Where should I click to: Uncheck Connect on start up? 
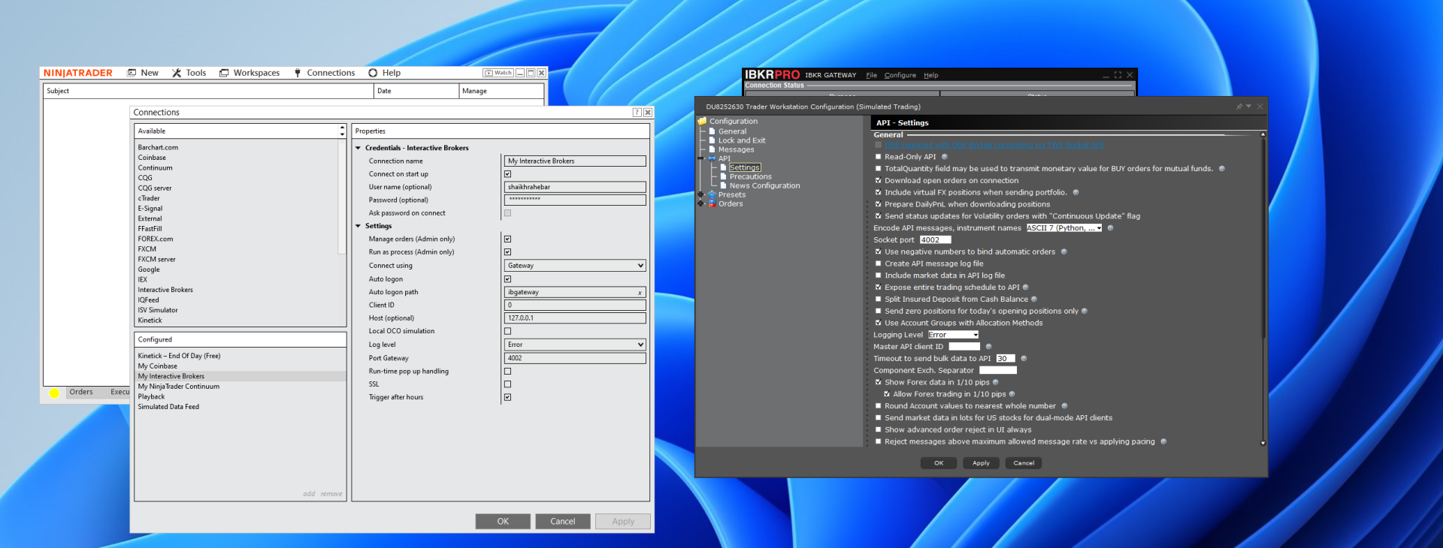coord(507,174)
